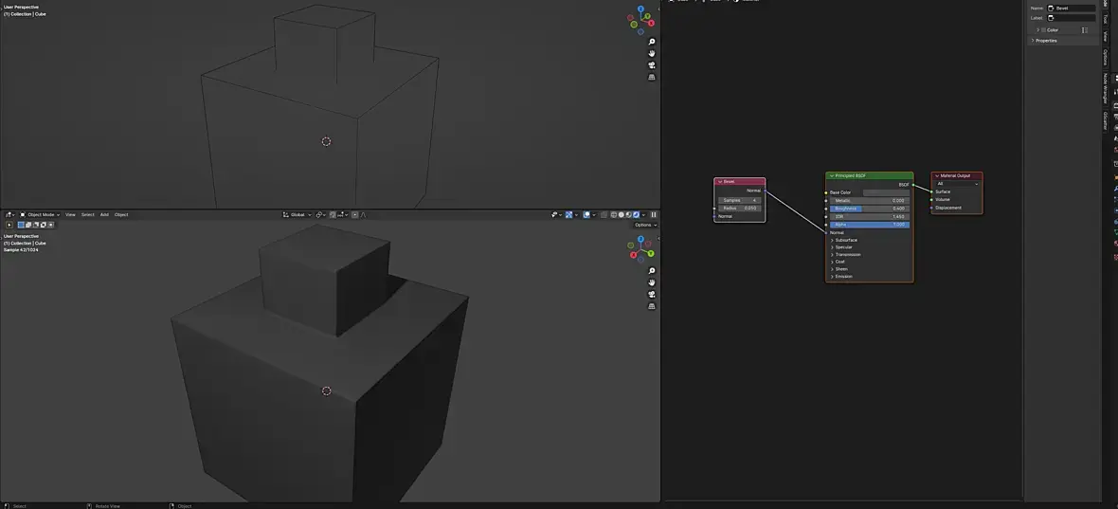This screenshot has width=1118, height=509.
Task: Adjust the Roughness slider
Action: click(869, 209)
